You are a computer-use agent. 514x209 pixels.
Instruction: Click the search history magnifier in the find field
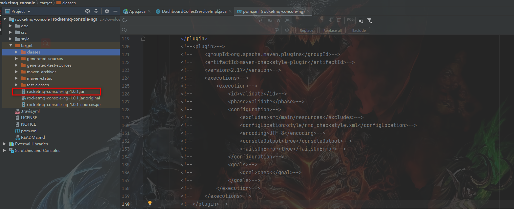tap(125, 20)
